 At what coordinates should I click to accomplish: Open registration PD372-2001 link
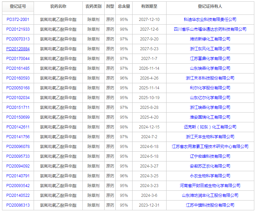coord(18,20)
